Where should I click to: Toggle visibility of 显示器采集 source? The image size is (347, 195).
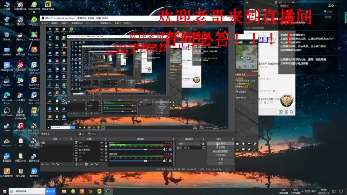coord(101,149)
